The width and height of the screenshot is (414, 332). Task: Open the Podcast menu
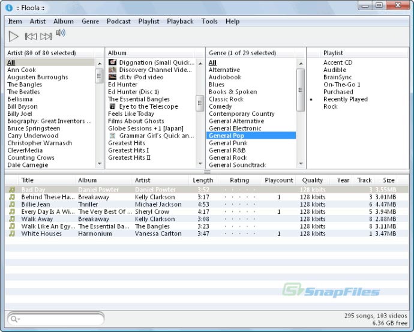pyautogui.click(x=119, y=21)
